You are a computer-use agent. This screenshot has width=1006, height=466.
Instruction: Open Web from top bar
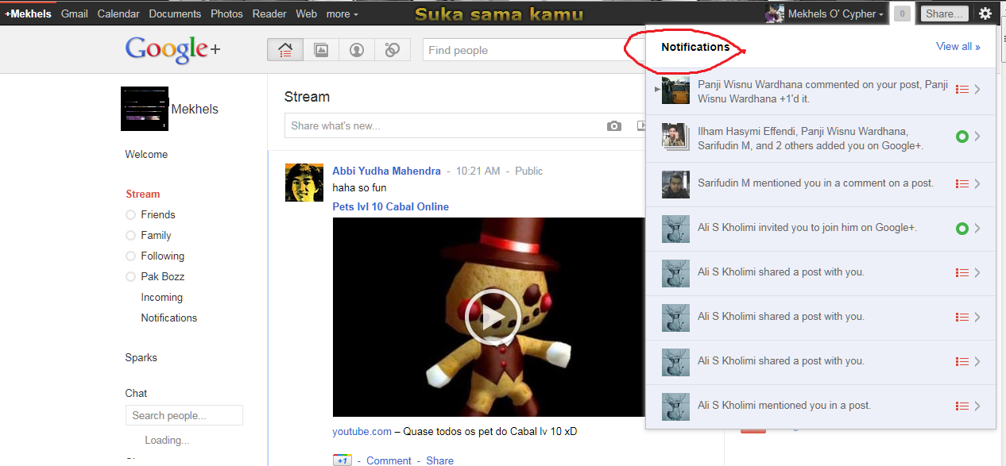click(306, 13)
